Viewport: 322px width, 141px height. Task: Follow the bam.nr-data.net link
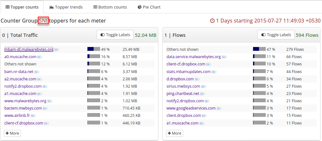tap(19, 72)
